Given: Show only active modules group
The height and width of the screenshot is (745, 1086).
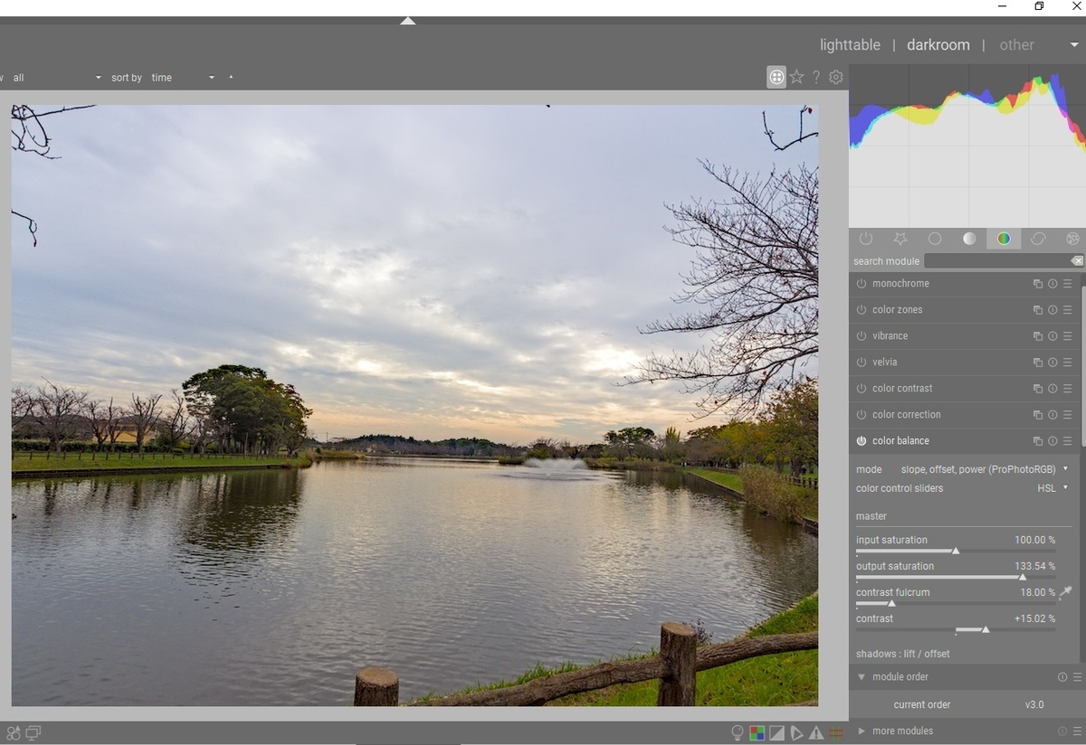Looking at the screenshot, I should click(x=866, y=239).
